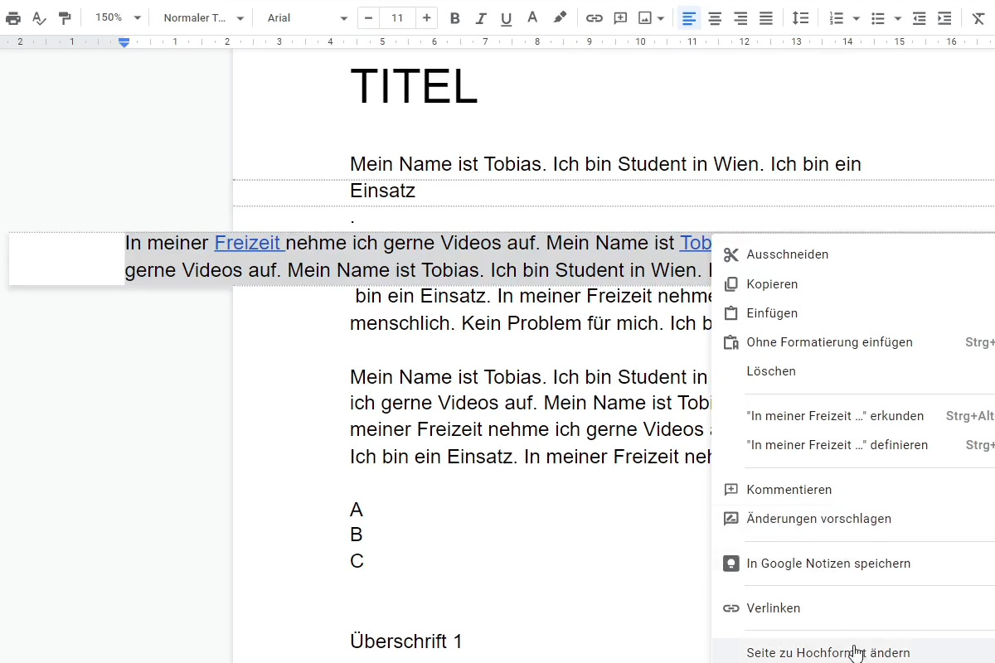Switch to justified text alignment
Screen dimensions: 995x663
pyautogui.click(x=765, y=17)
